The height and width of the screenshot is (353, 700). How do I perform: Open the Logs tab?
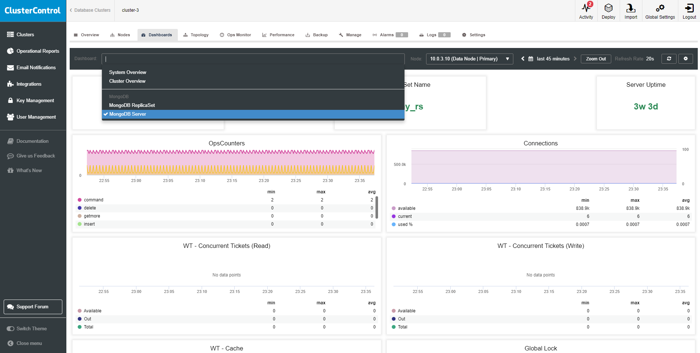click(435, 35)
